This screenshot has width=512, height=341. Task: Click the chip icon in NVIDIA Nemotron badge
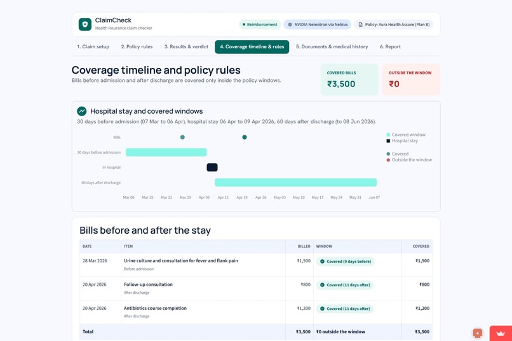290,25
